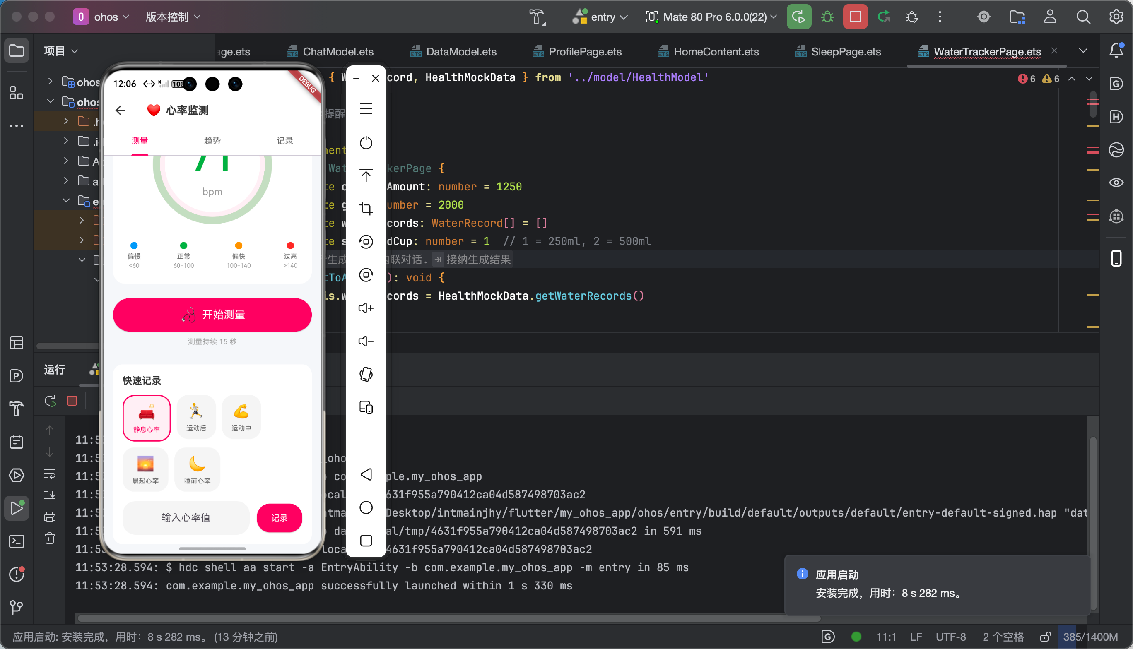Tap emulator recent apps square button
Viewport: 1133px width, 649px height.
pyautogui.click(x=366, y=541)
